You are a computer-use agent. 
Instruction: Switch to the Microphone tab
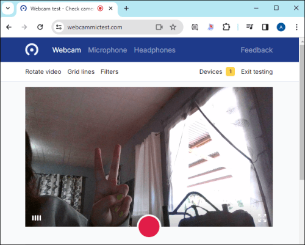point(107,50)
